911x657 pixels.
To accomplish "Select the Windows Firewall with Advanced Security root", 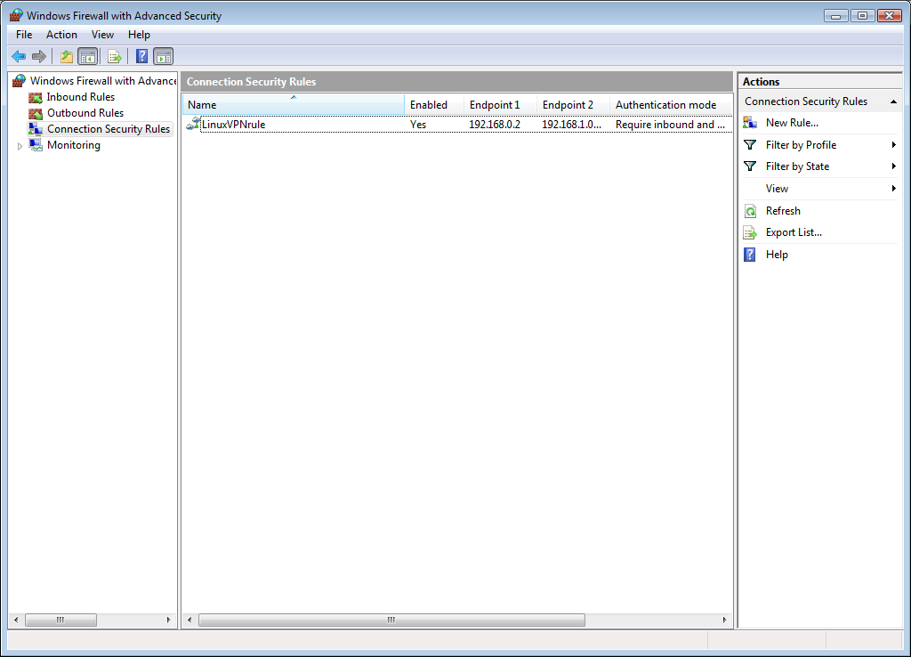I will click(103, 81).
